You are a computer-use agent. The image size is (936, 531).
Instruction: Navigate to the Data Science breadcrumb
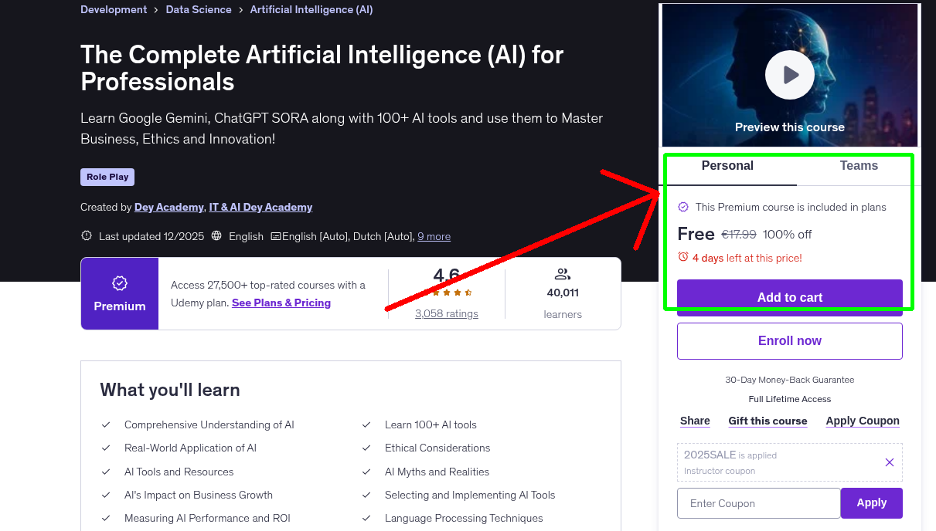point(199,9)
